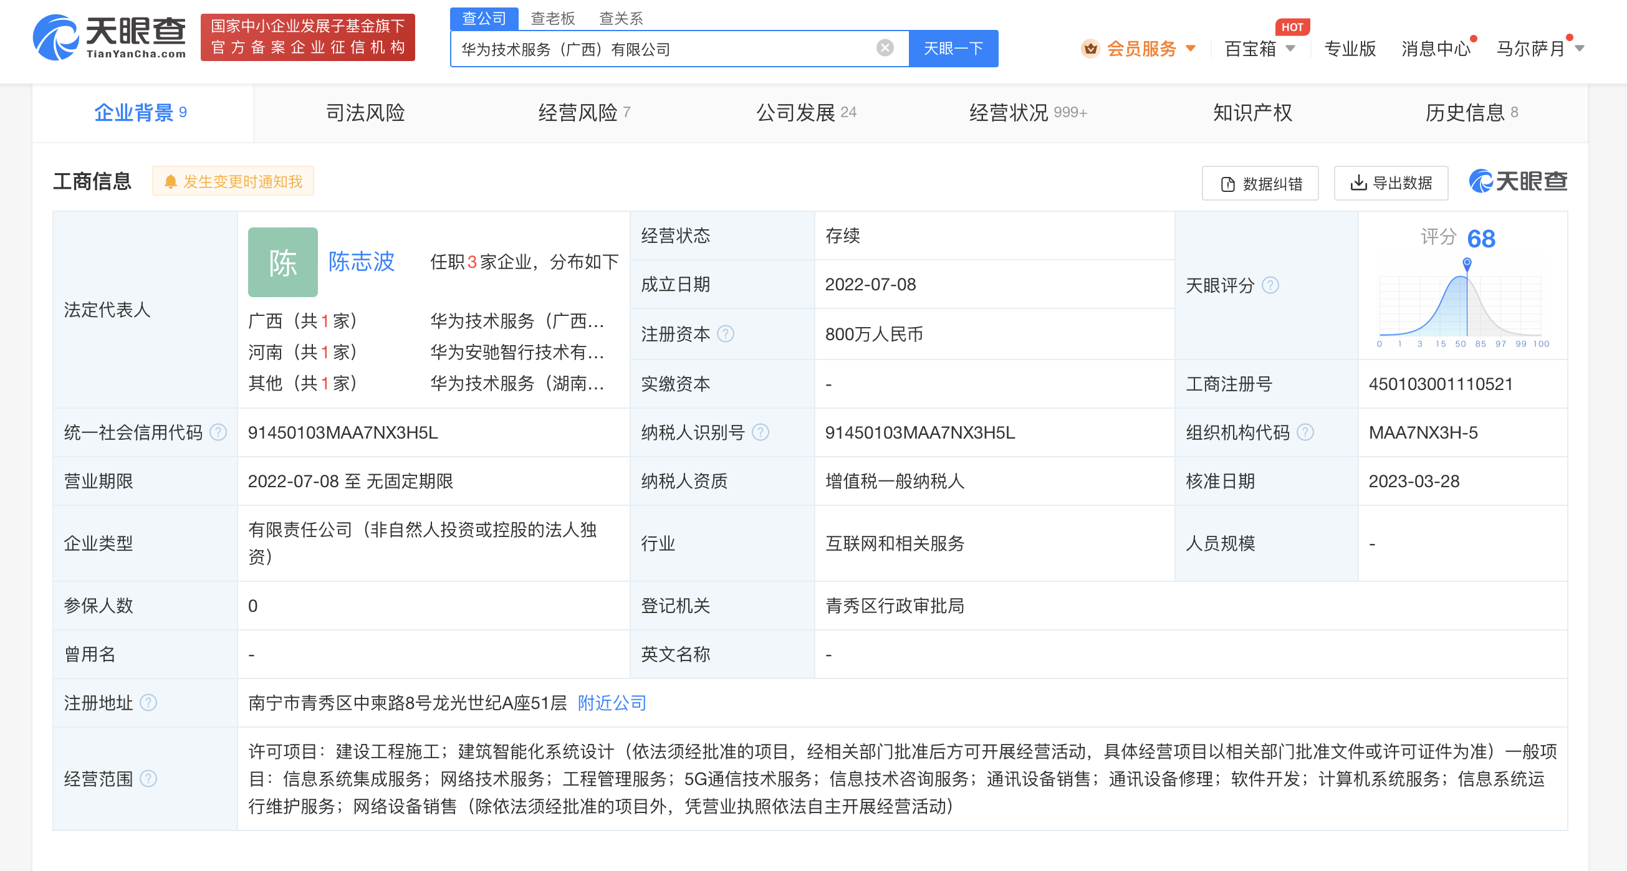Open 华为技术服务（广西… company link
This screenshot has height=871, width=1627.
517,321
